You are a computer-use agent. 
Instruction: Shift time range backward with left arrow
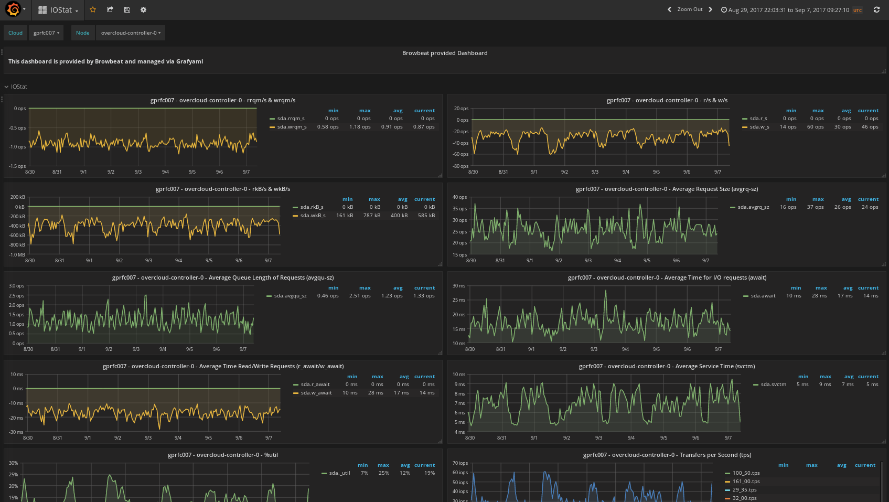pos(669,9)
